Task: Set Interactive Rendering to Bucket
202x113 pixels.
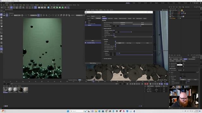Action: click(x=142, y=23)
